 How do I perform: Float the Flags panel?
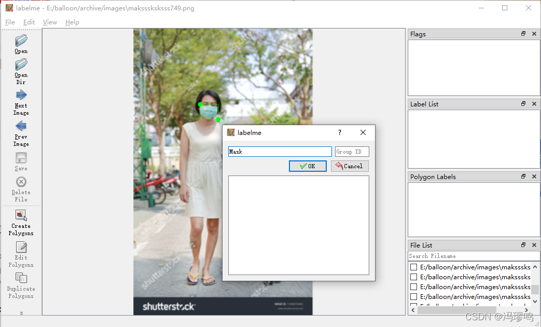(523, 34)
